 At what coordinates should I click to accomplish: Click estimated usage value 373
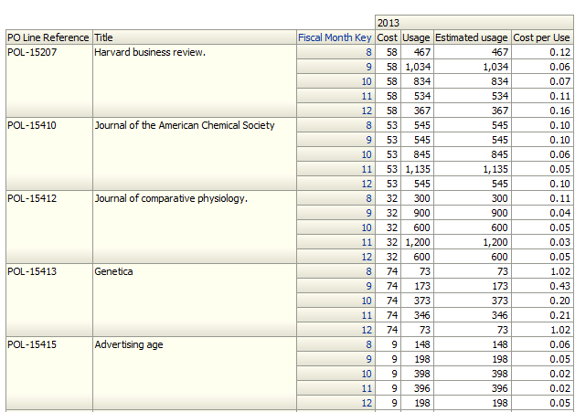click(x=473, y=301)
